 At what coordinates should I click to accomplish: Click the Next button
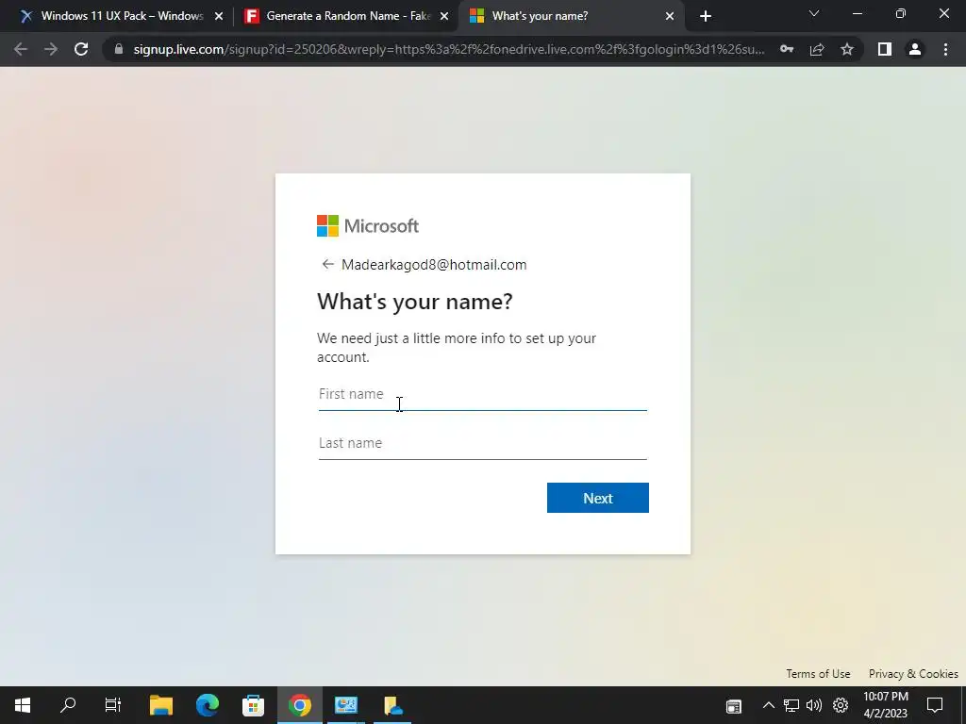(597, 498)
